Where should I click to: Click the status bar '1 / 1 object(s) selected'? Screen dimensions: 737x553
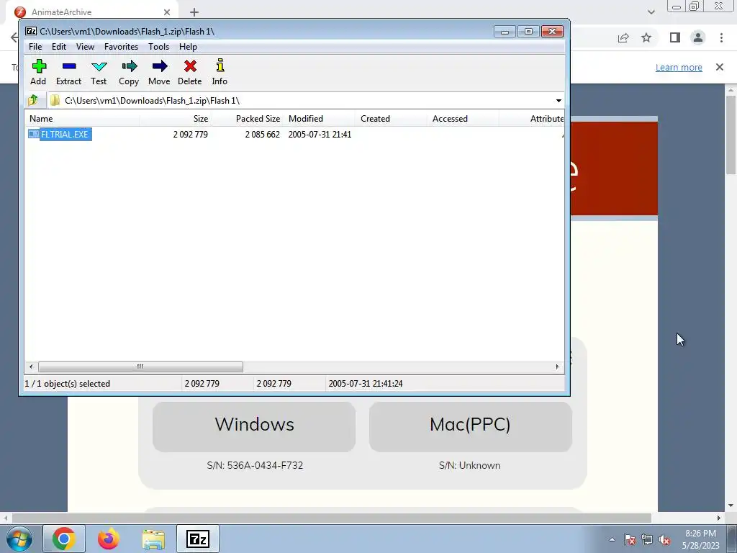click(x=67, y=384)
